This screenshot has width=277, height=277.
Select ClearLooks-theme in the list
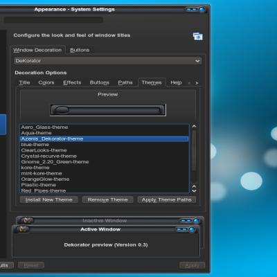pyautogui.click(x=105, y=150)
